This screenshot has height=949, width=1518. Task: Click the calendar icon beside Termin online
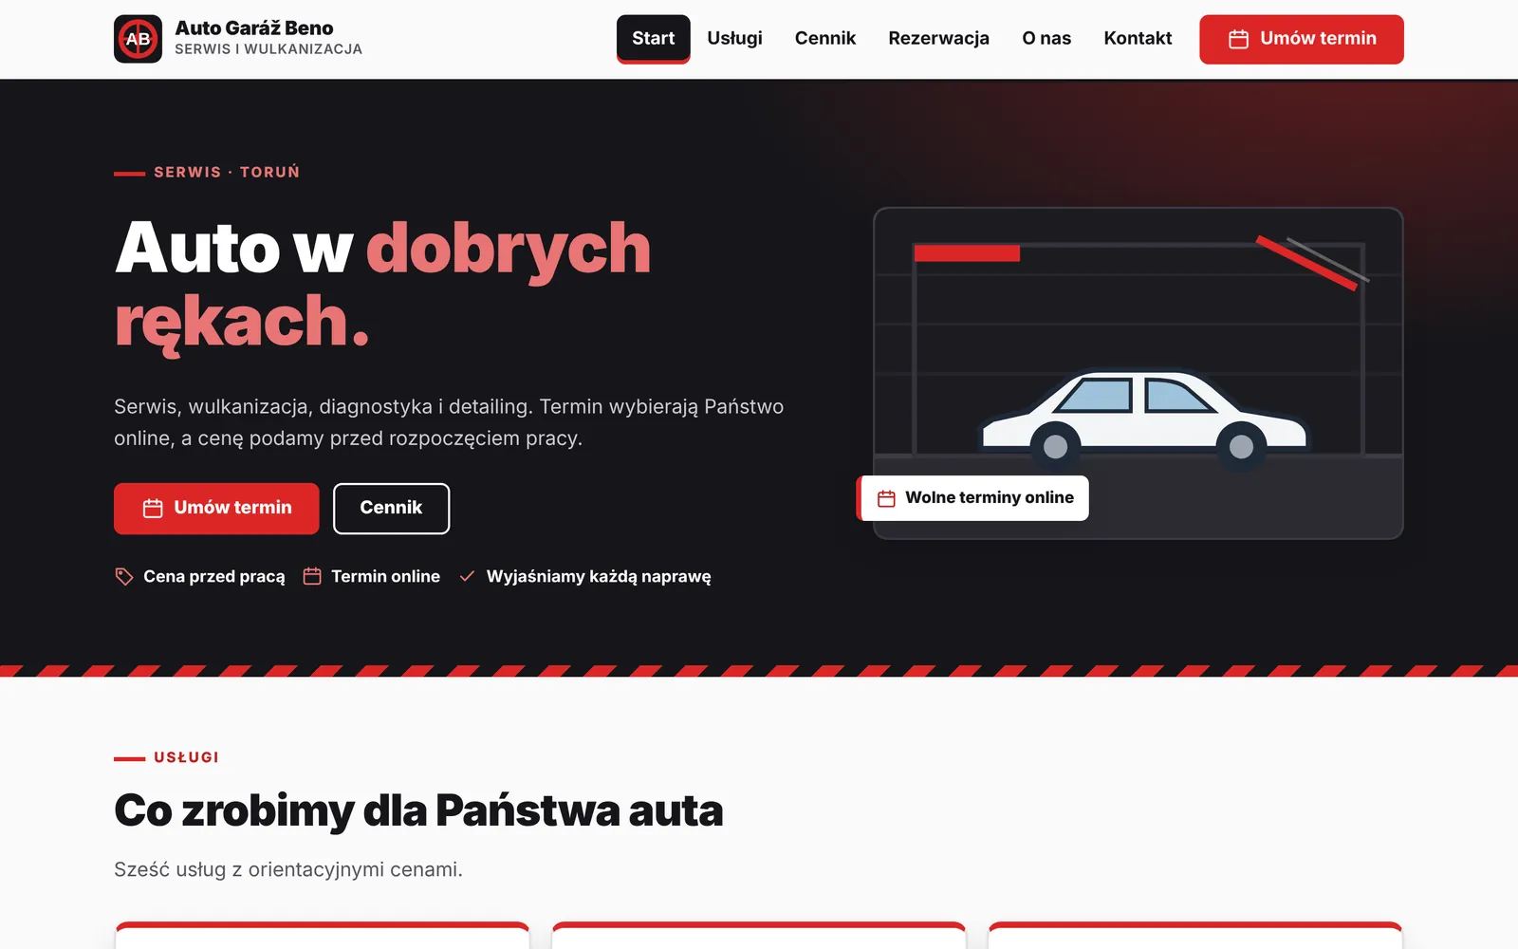point(312,576)
